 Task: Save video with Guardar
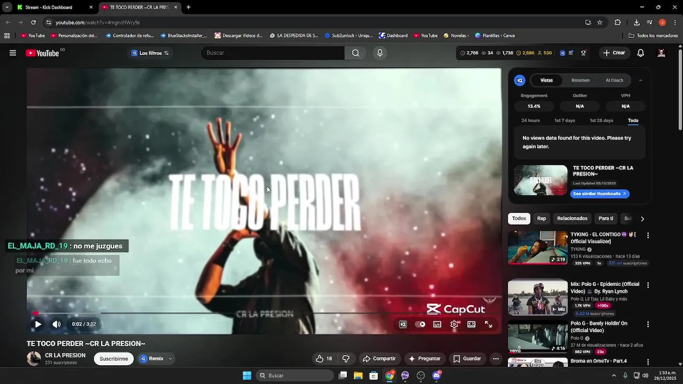[467, 359]
